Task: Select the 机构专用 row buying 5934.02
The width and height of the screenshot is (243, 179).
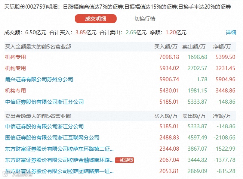Action: (x=120, y=68)
